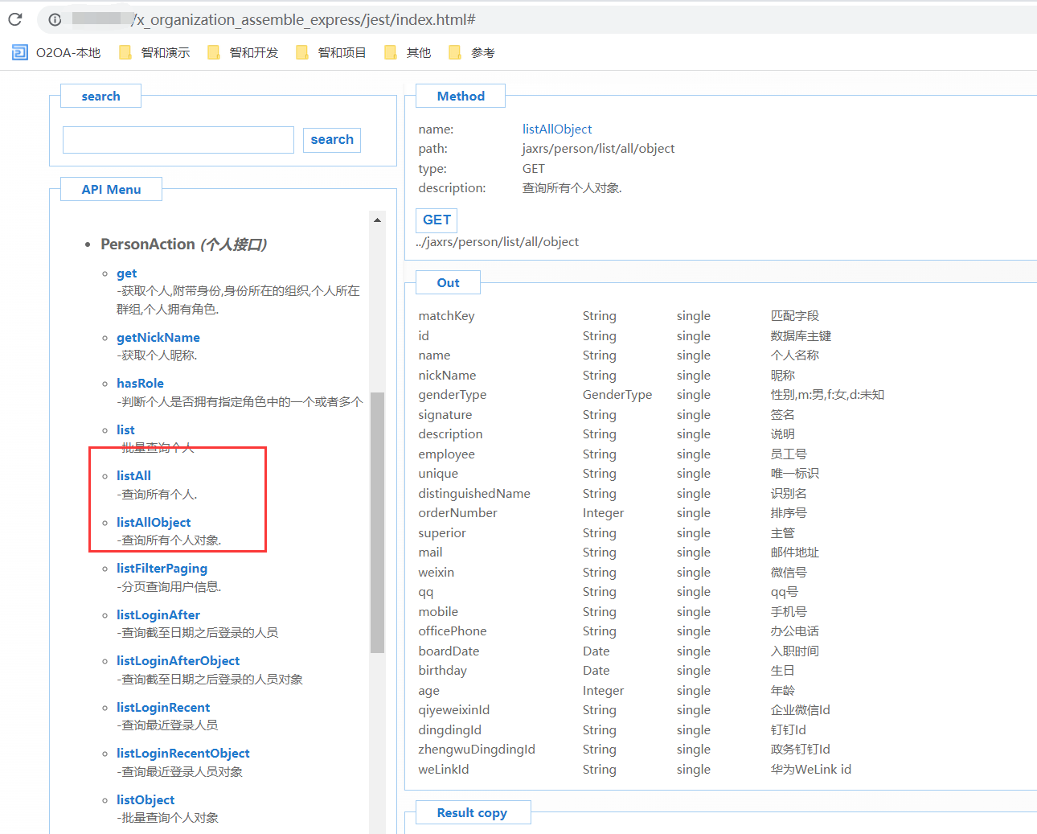Open the O2OA-本地 bookmark
This screenshot has height=834, width=1037.
pyautogui.click(x=56, y=53)
